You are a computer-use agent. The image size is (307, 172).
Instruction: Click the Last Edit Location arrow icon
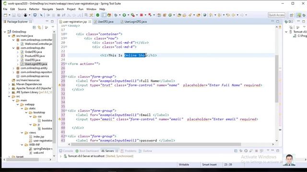(228, 15)
